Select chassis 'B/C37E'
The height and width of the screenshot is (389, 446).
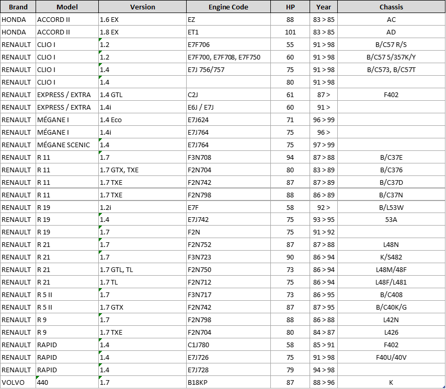[392, 157]
